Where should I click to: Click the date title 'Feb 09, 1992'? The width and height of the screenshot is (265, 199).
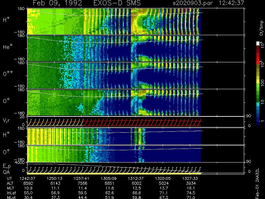tap(57, 3)
